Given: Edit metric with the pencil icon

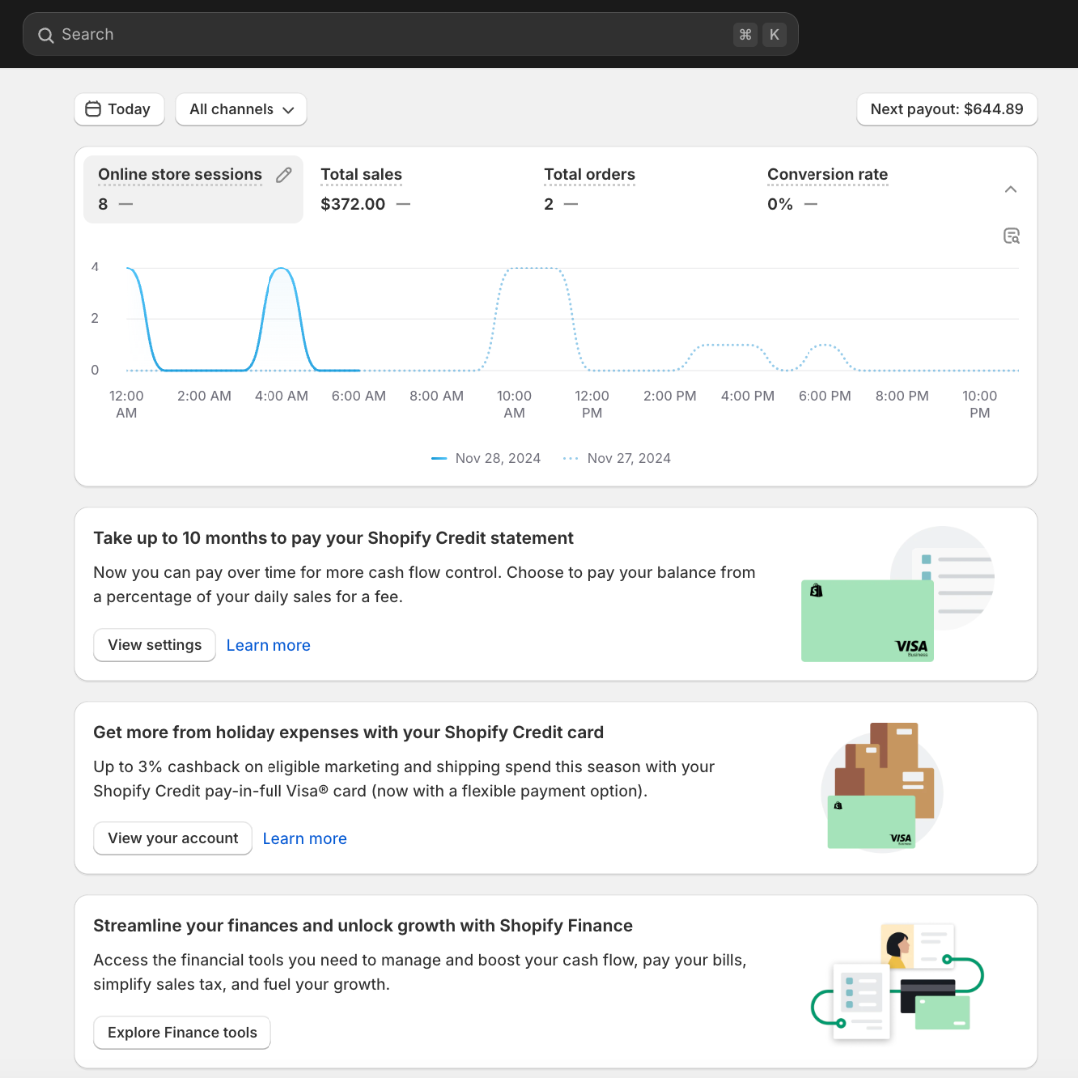Looking at the screenshot, I should coord(283,175).
